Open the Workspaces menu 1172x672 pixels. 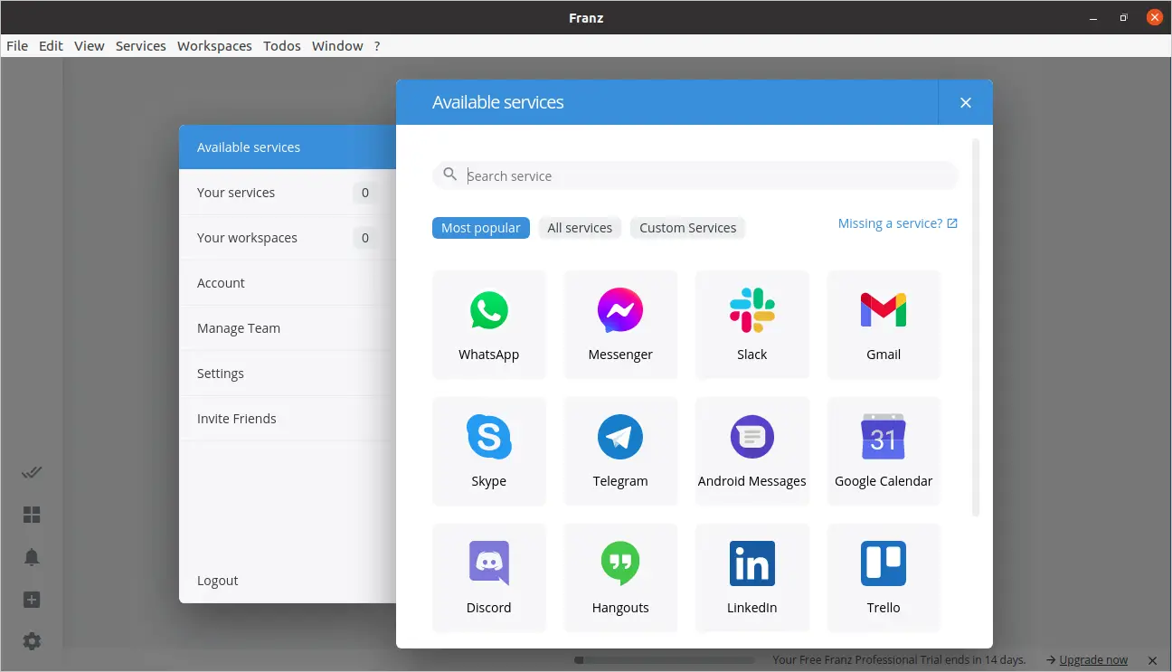tap(214, 45)
